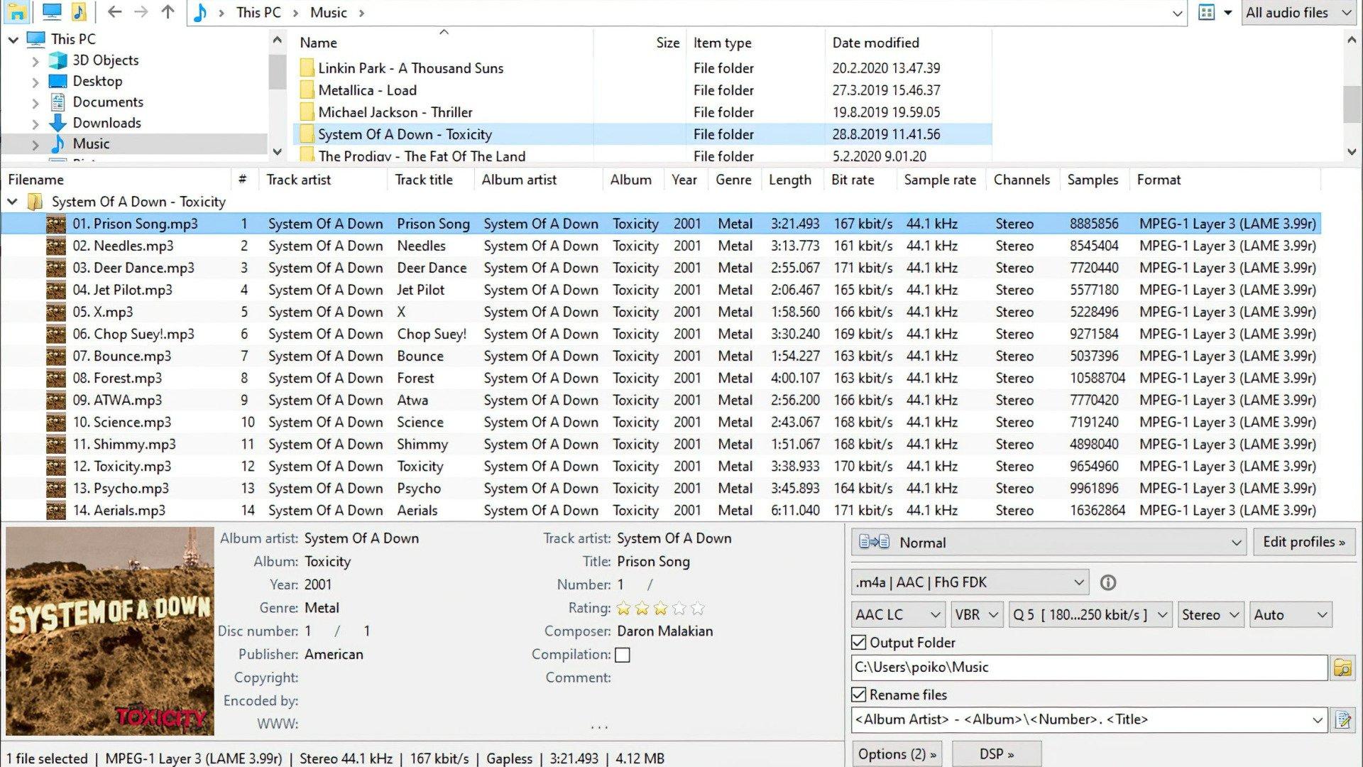
Task: Change the VBR mode dropdown
Action: 977,615
